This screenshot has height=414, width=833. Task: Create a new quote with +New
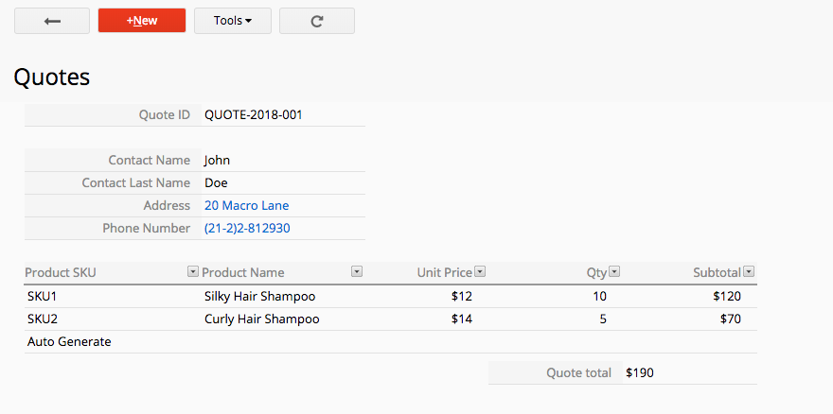point(142,21)
